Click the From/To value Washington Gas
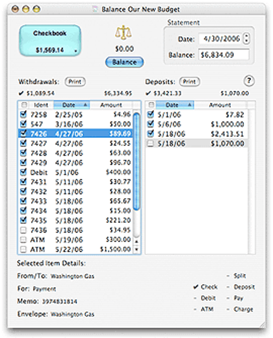 73,276
